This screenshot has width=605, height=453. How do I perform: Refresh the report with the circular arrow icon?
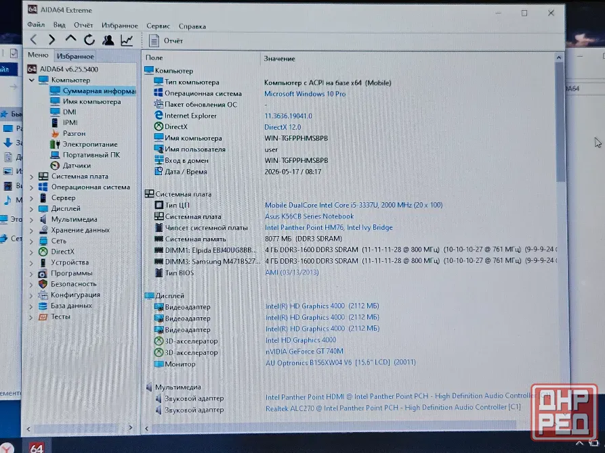pos(89,40)
